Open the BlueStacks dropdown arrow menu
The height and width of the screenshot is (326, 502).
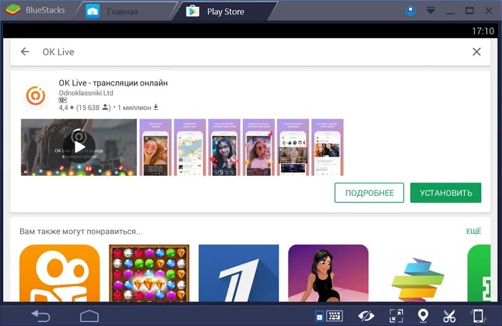coord(430,11)
